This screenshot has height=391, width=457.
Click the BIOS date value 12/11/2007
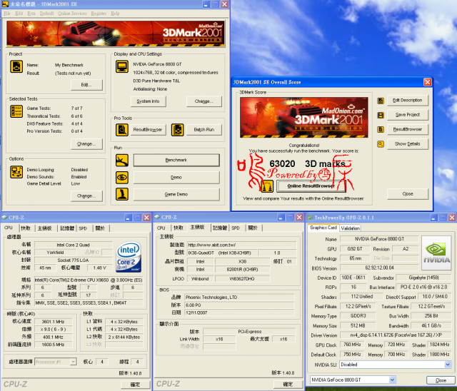(x=240, y=313)
